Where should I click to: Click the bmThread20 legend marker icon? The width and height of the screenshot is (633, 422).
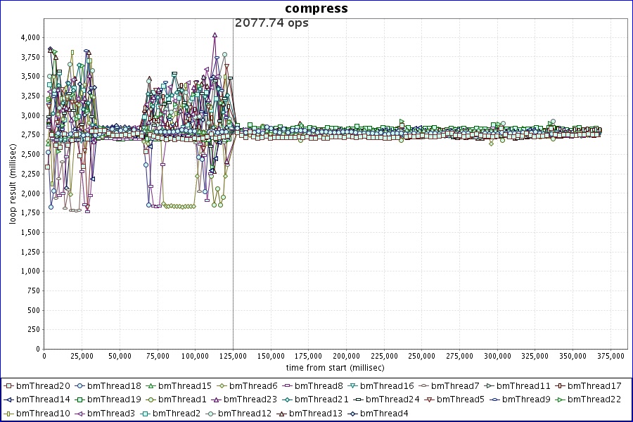pyautogui.click(x=8, y=386)
